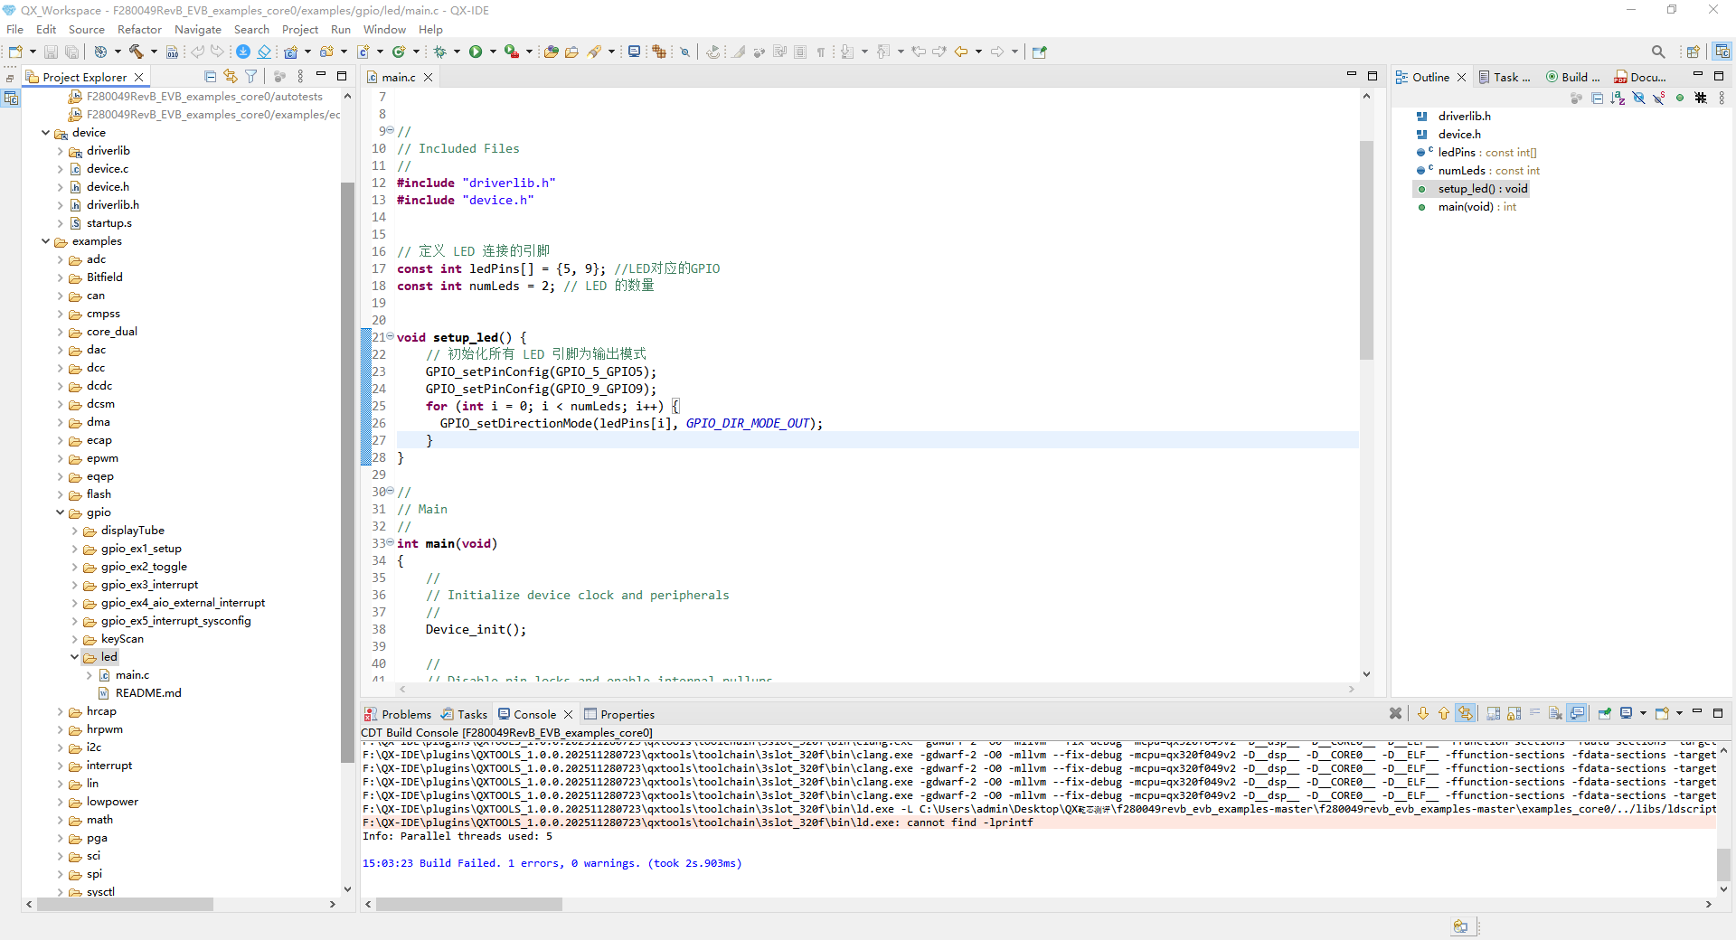Open the toolbar Search magnifier icon
The width and height of the screenshot is (1736, 940).
1657,52
